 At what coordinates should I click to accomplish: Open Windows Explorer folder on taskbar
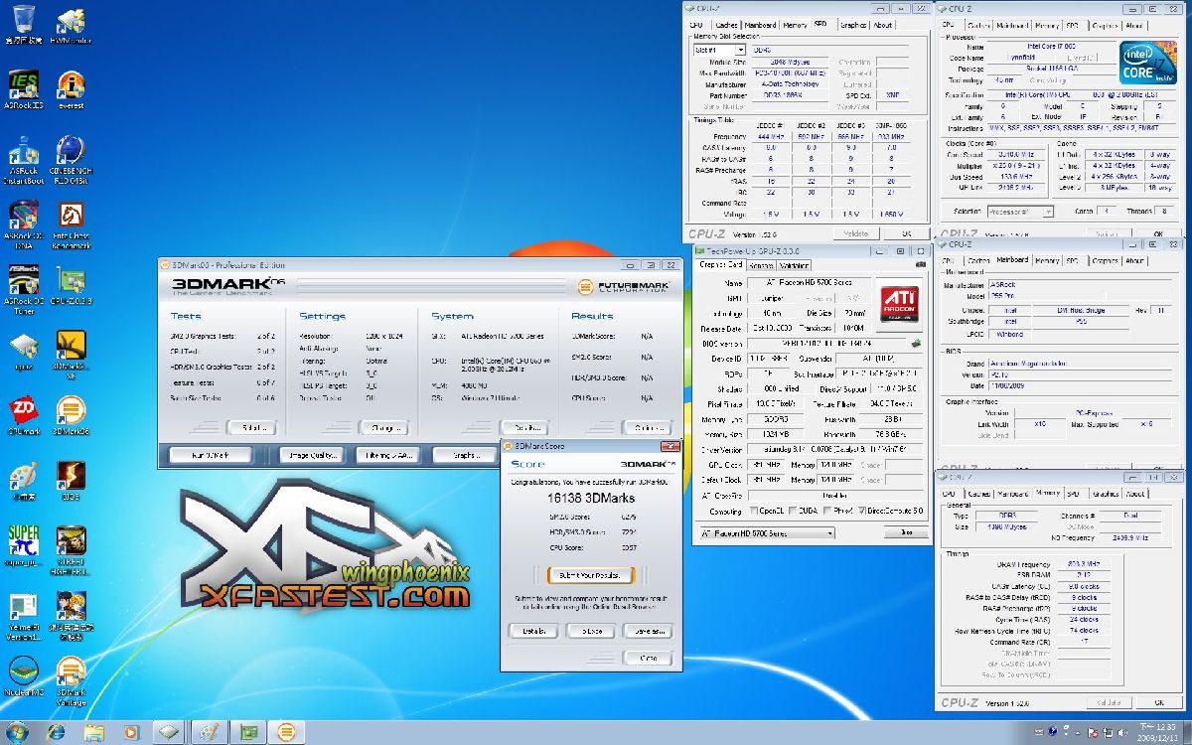coord(93,732)
